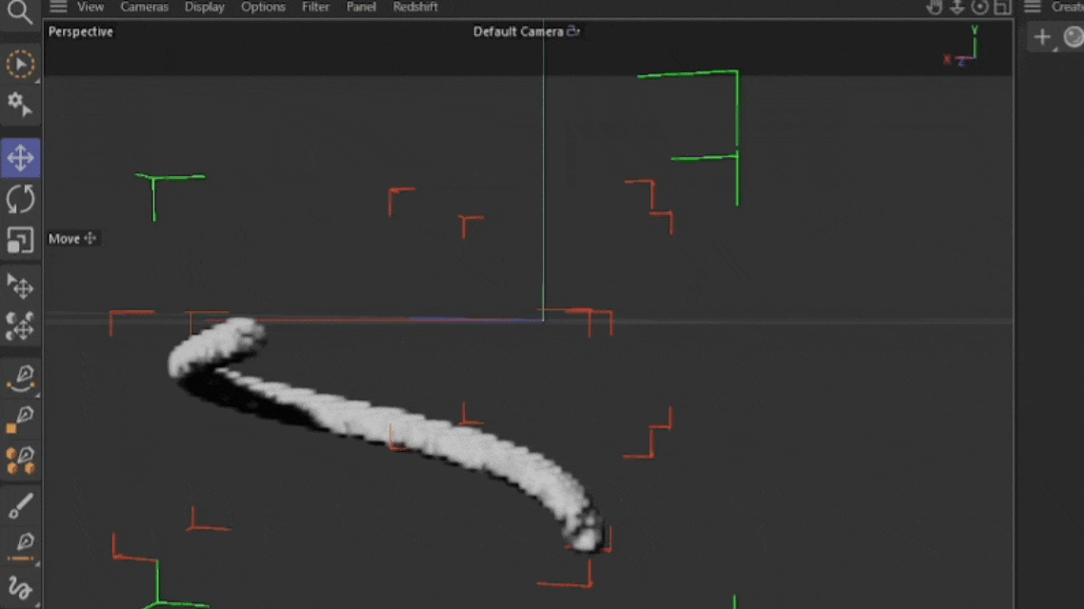Image resolution: width=1084 pixels, height=609 pixels.
Task: Click the hand pan-view icon
Action: pyautogui.click(x=934, y=7)
